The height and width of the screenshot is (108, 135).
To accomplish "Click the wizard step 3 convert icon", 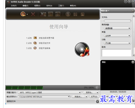I will (x=35, y=48).
